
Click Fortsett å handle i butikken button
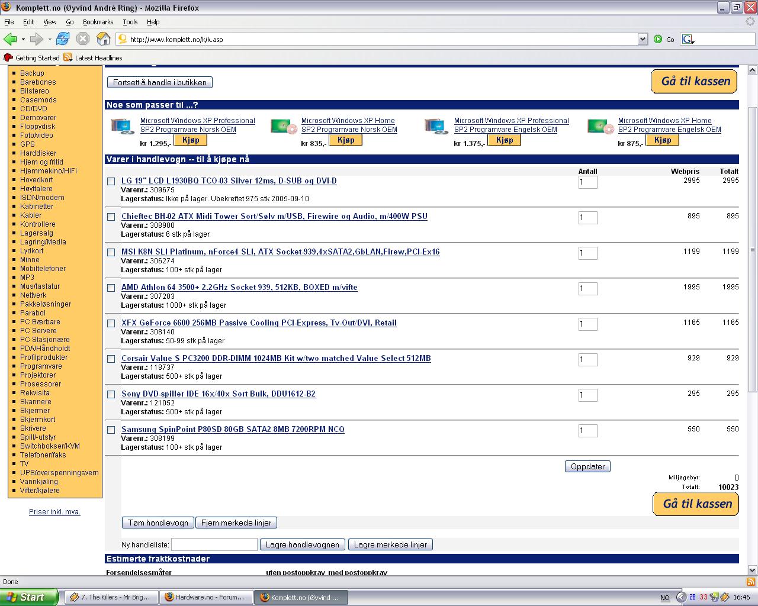click(160, 82)
